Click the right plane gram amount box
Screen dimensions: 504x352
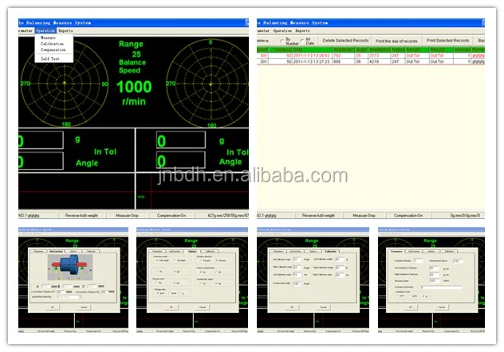pos(181,140)
